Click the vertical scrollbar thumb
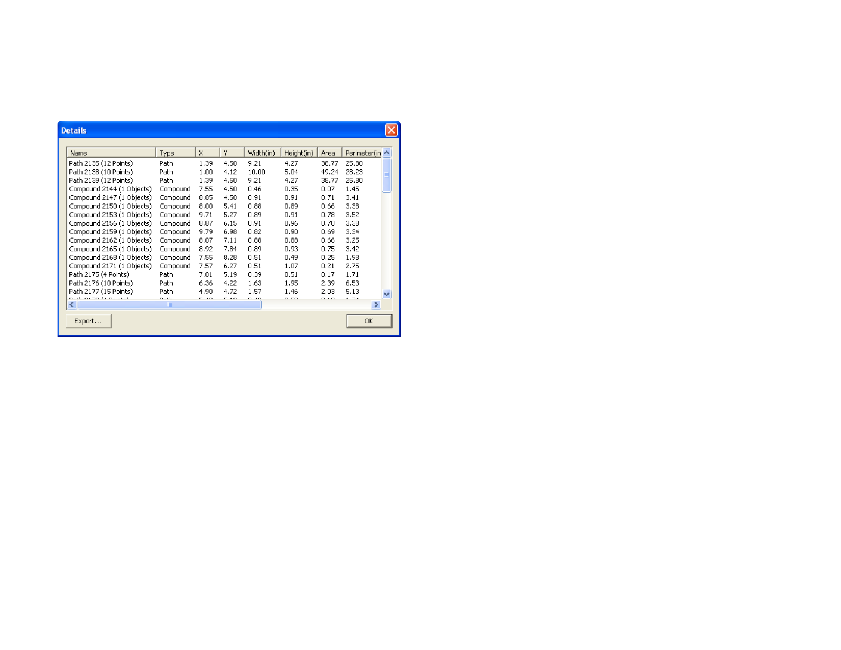Viewport: 841px width, 650px height. (x=386, y=175)
